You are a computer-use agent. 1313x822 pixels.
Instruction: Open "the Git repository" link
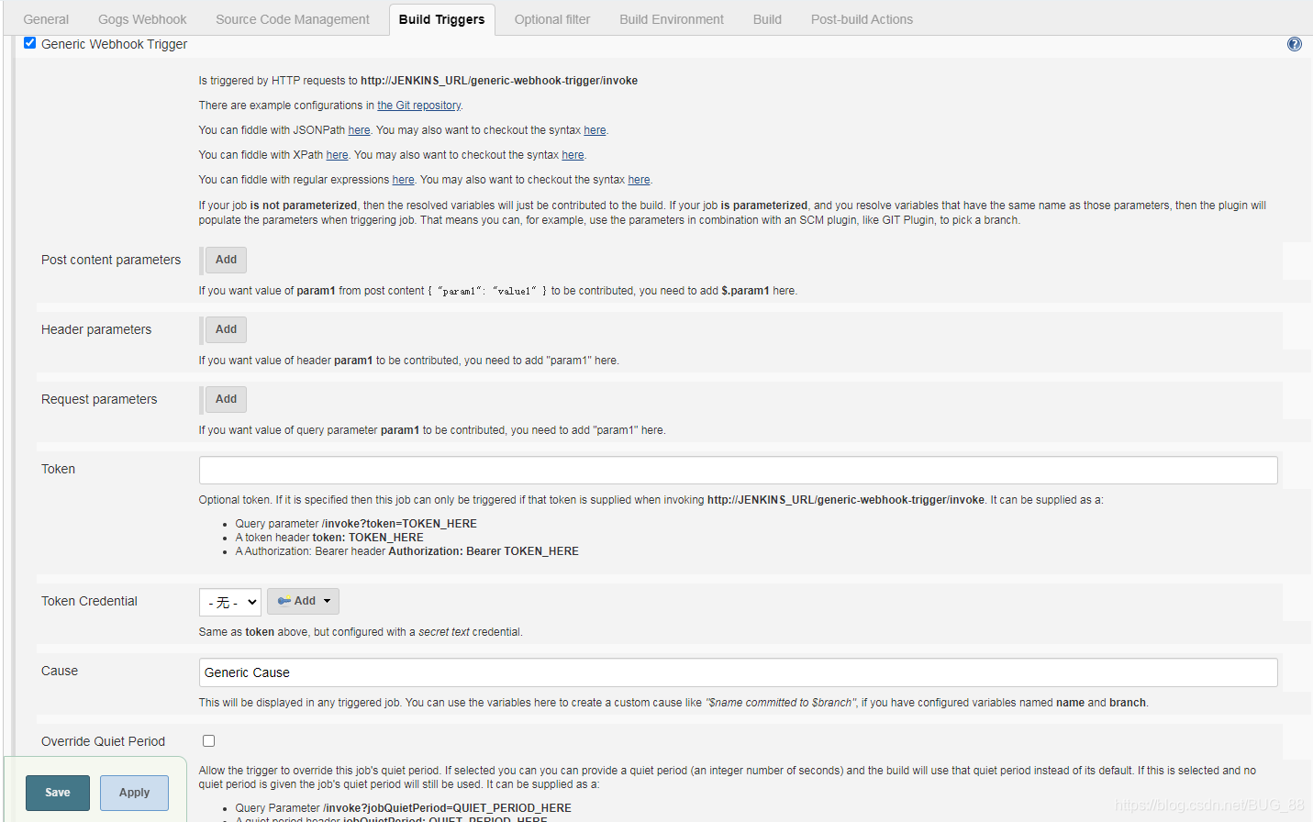(418, 105)
